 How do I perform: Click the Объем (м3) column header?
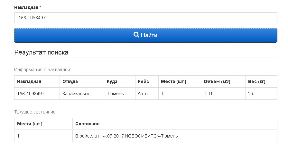(x=217, y=81)
